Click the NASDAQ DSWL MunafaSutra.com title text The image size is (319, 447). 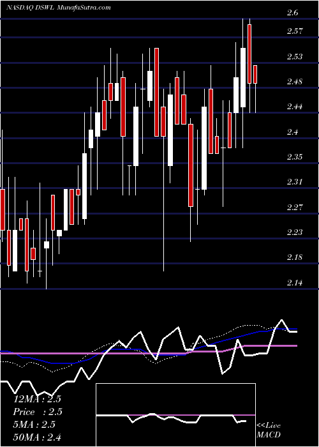pyautogui.click(x=59, y=8)
